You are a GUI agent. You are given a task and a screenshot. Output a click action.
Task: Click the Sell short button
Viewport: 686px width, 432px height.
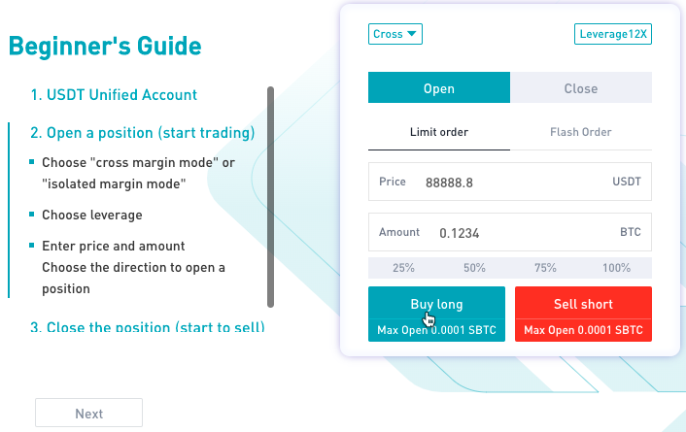click(x=583, y=314)
